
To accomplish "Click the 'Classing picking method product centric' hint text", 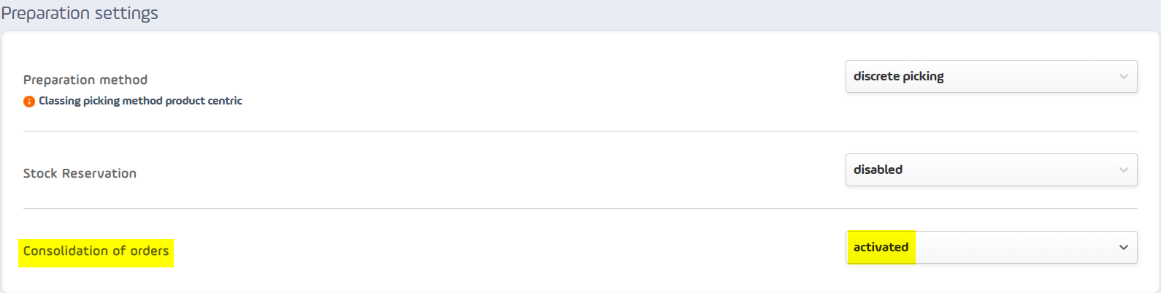I will coord(140,101).
